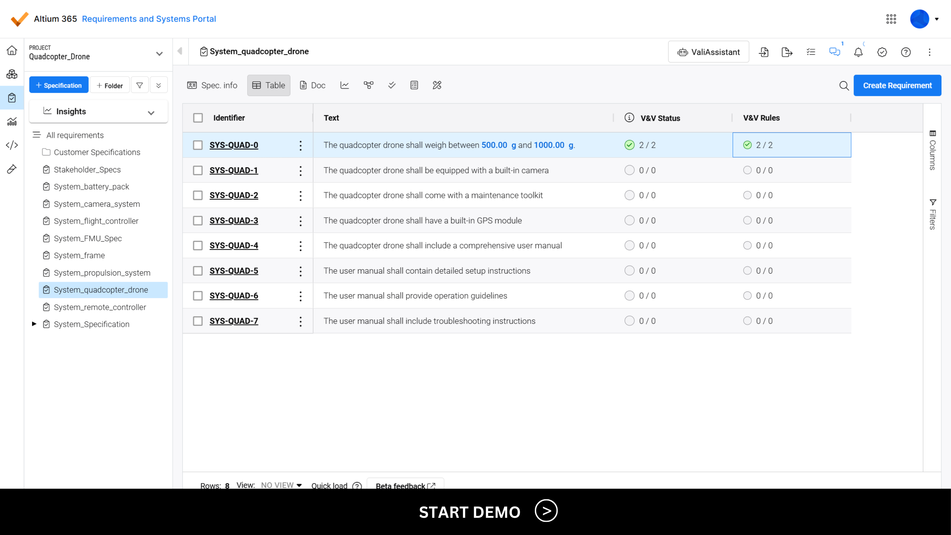This screenshot has height=535, width=951.
Task: Click the home icon in left sidebar
Action: point(12,51)
